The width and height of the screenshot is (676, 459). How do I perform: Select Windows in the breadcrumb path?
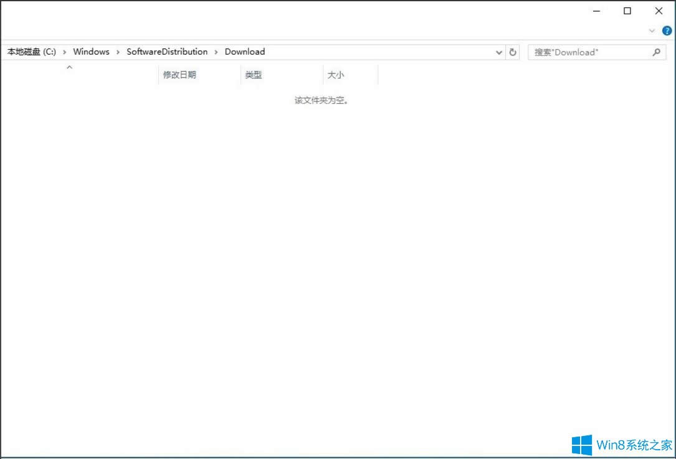tap(91, 52)
